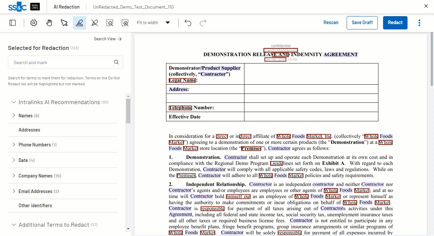Click the Rescan link

coord(331,22)
